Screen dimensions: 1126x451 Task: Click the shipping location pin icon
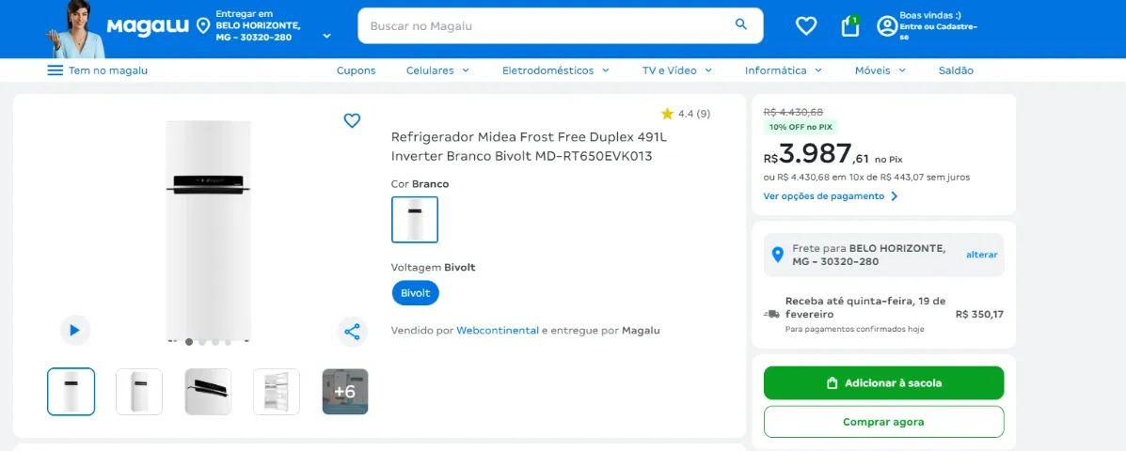point(777,255)
